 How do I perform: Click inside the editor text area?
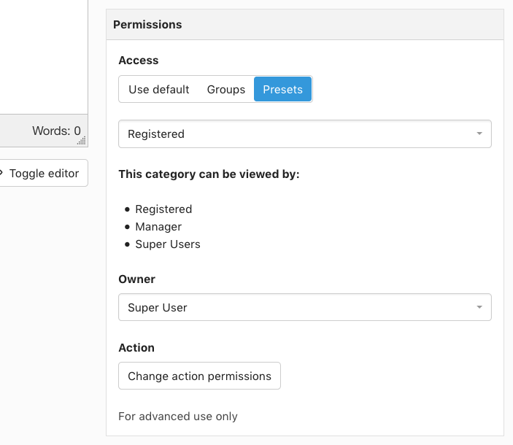(43, 55)
